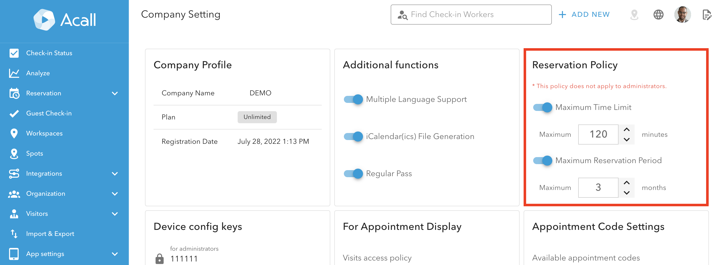This screenshot has width=725, height=265.
Task: Click the log/document icon top right
Action: coord(708,15)
